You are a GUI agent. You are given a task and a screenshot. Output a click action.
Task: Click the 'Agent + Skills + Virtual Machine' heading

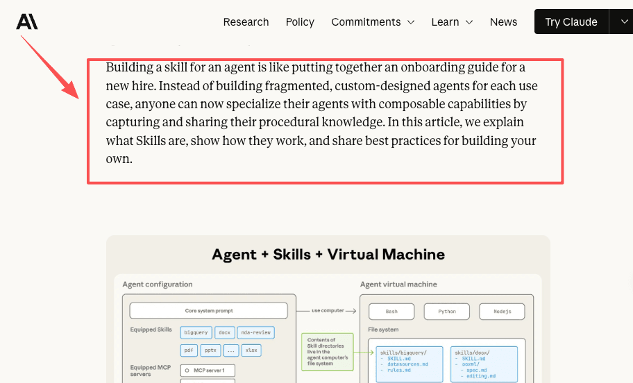[328, 255]
